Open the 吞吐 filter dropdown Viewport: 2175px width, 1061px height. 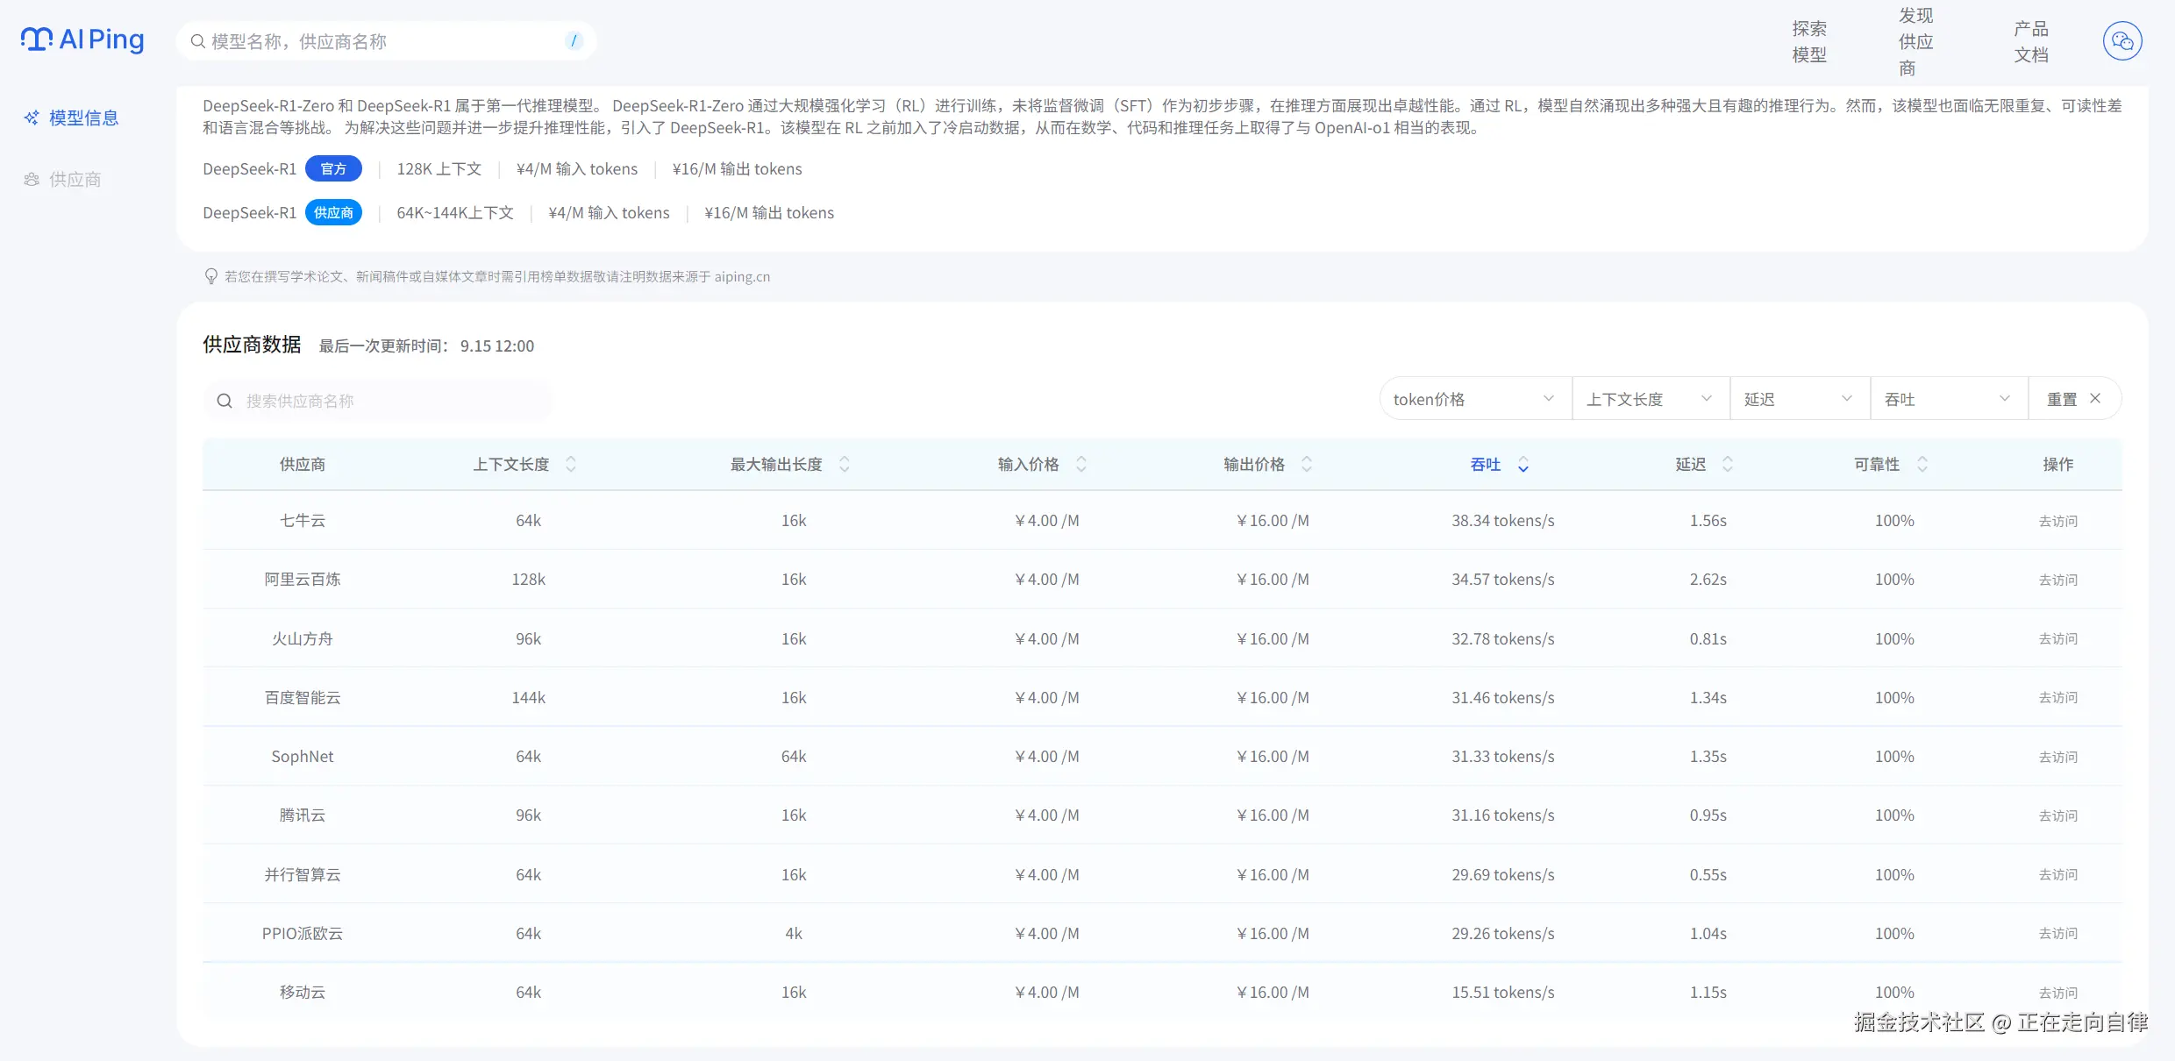1947,399
